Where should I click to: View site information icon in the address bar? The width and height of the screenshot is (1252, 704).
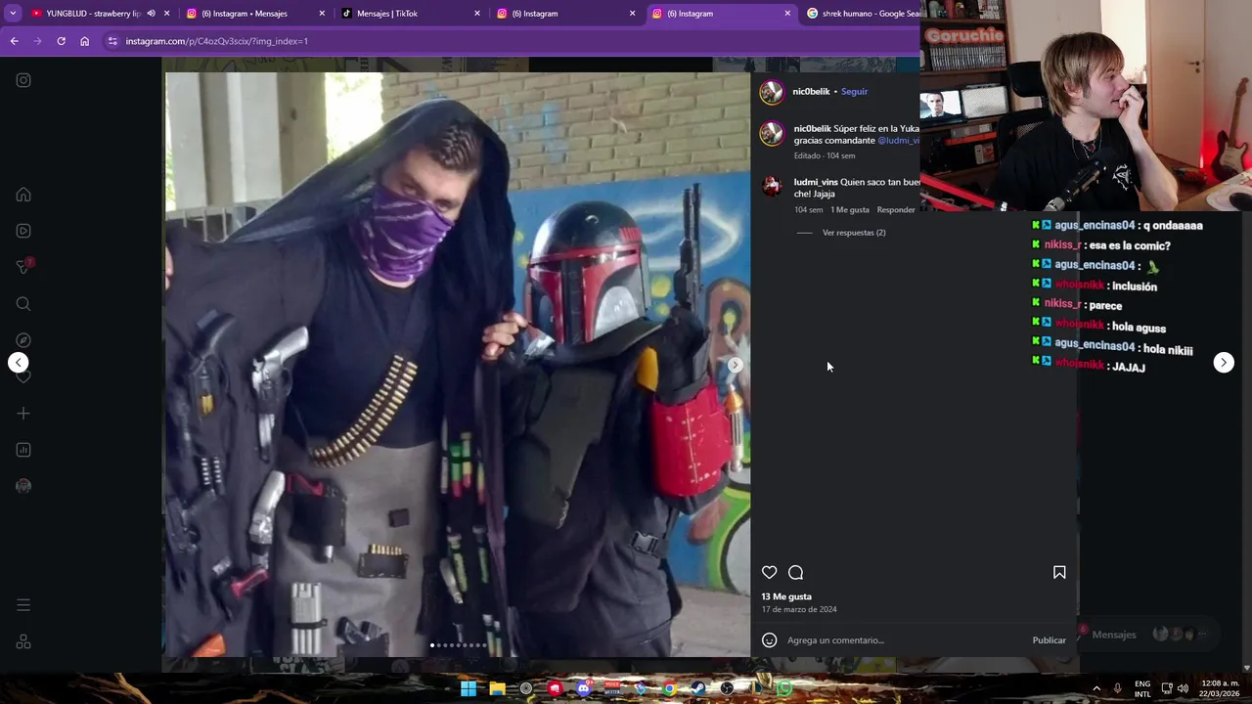pos(112,41)
